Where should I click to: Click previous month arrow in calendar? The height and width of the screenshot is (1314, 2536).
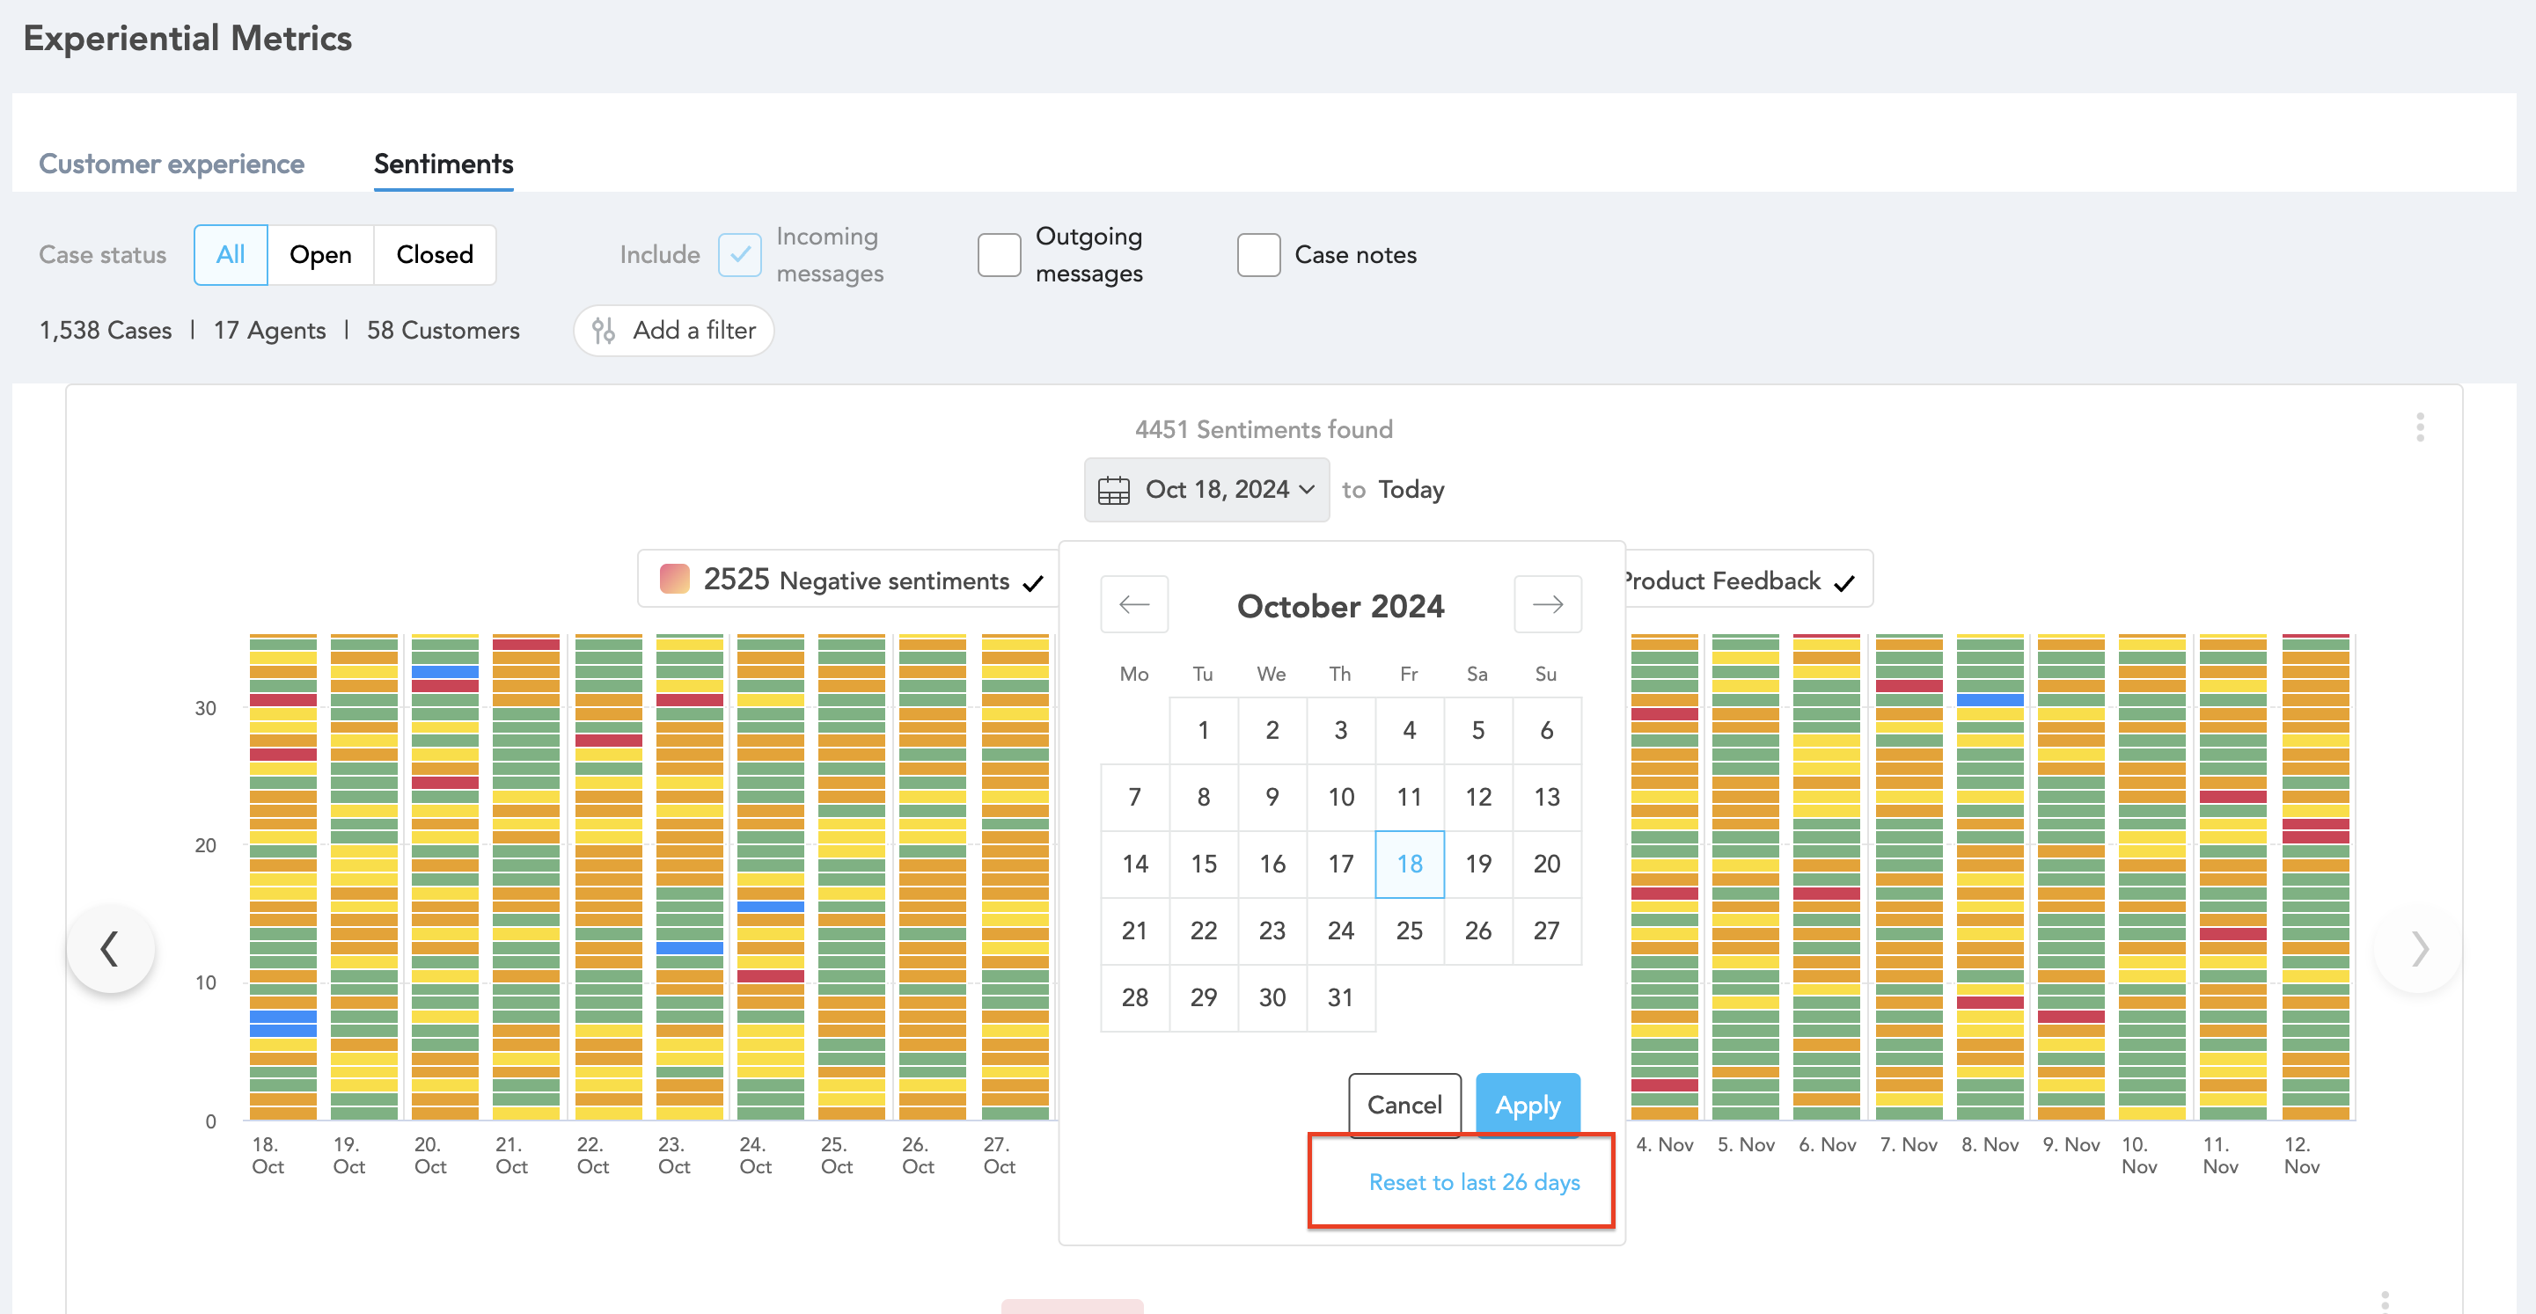1134,604
